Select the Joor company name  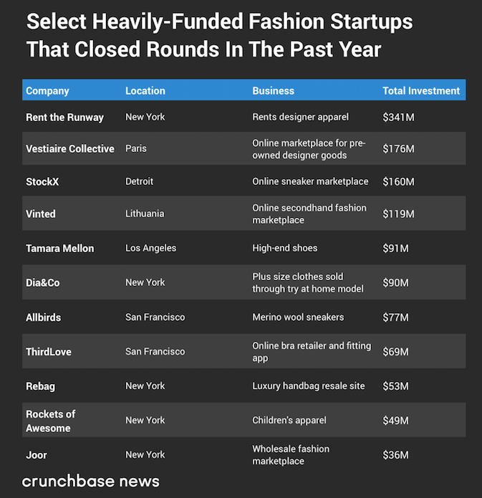point(36,455)
